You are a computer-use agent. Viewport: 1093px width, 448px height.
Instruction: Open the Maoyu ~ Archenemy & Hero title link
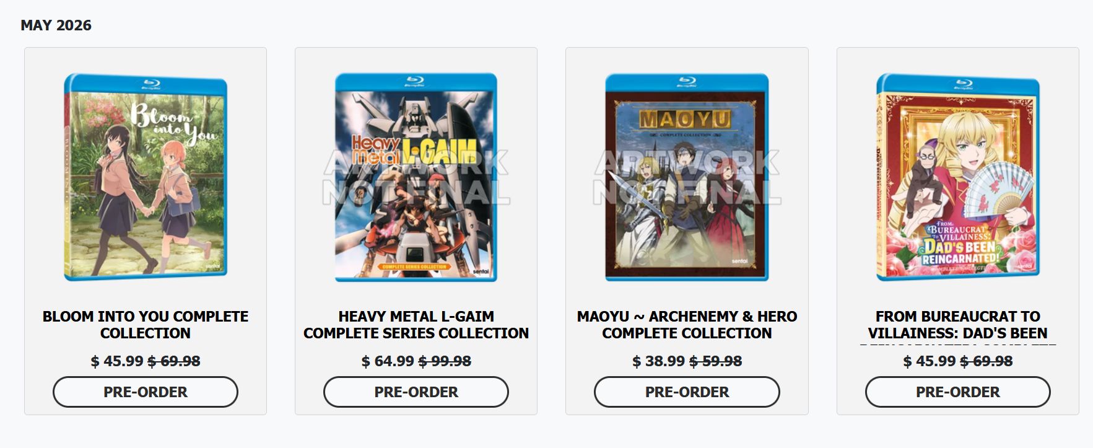pos(687,325)
